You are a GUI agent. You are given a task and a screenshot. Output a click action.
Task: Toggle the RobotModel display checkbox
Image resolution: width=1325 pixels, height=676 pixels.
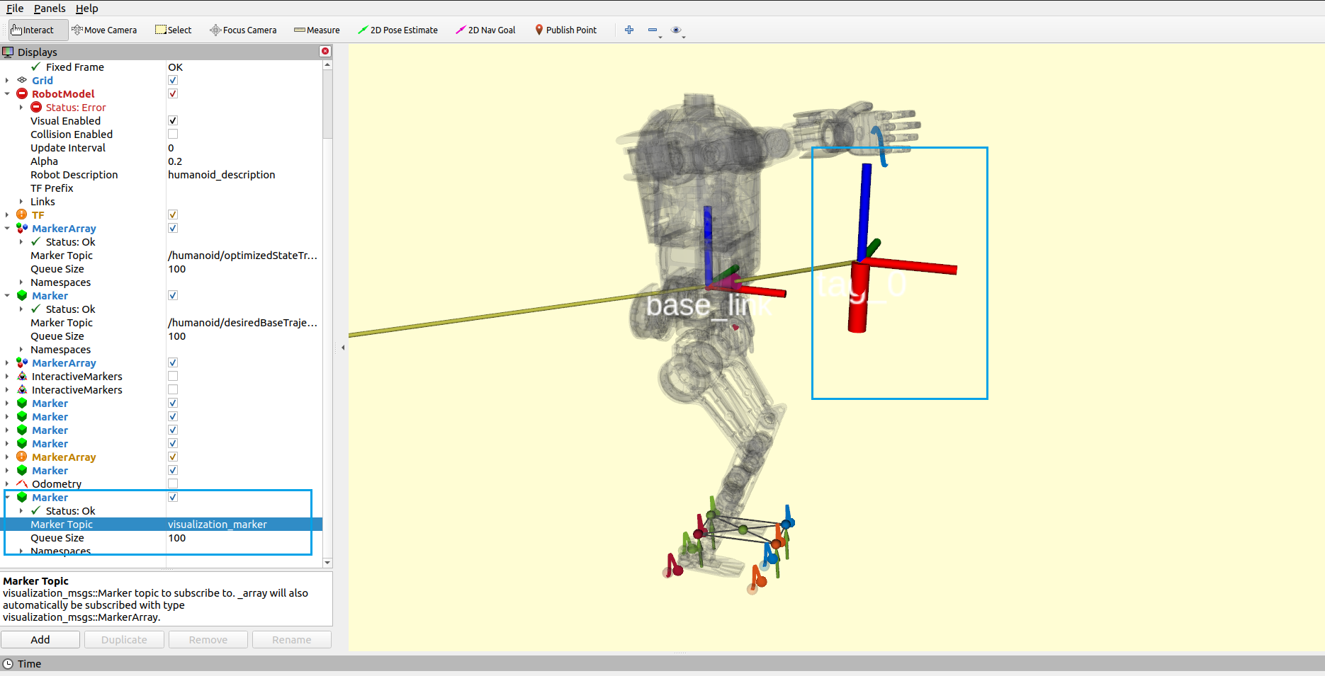coord(173,93)
